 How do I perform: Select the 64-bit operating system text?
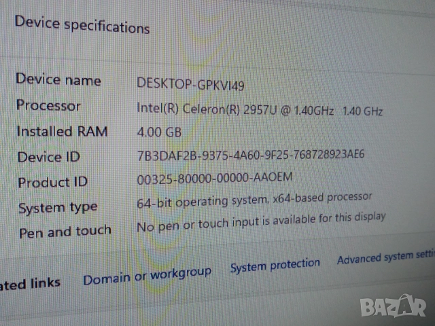[x=254, y=201]
